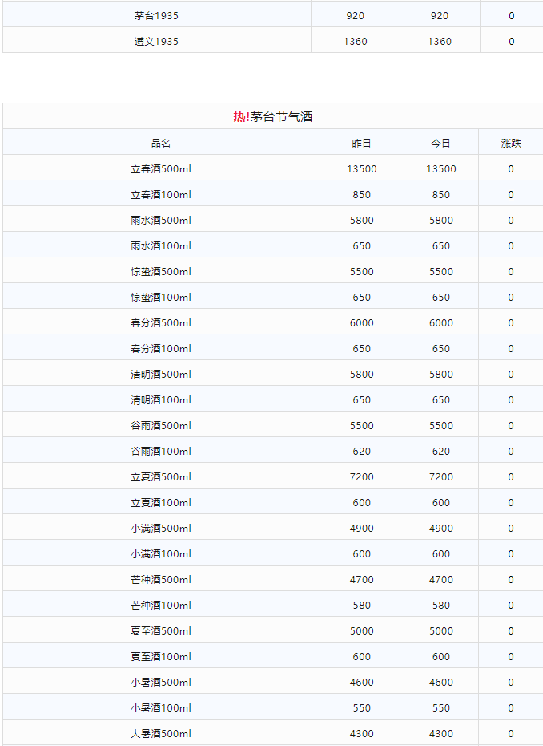Select the 惊蛰酒500ml row name

[x=161, y=272]
